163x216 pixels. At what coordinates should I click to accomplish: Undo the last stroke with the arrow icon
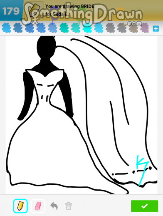click(x=54, y=206)
